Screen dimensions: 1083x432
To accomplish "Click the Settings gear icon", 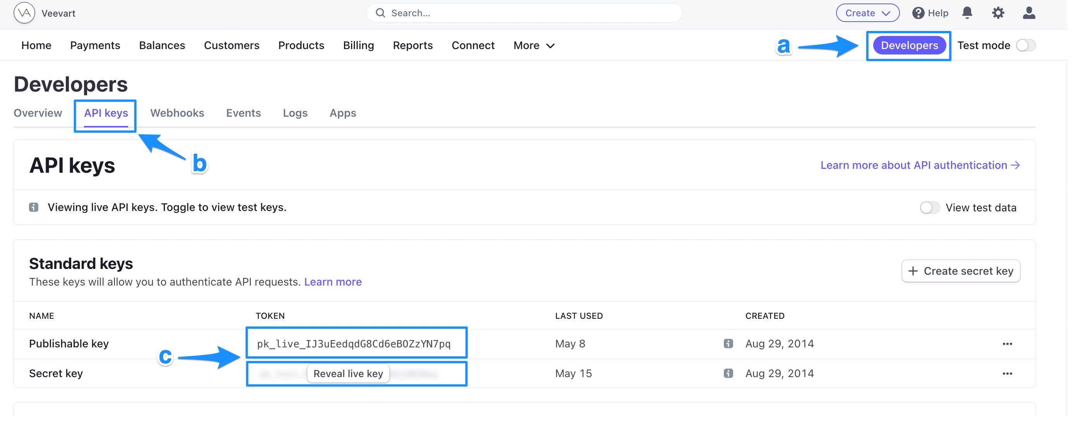I will [998, 12].
